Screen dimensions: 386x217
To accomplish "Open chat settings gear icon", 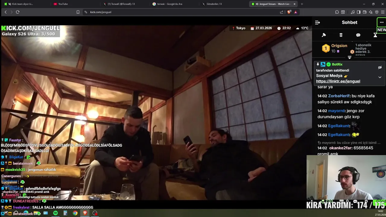I will coord(366,201).
